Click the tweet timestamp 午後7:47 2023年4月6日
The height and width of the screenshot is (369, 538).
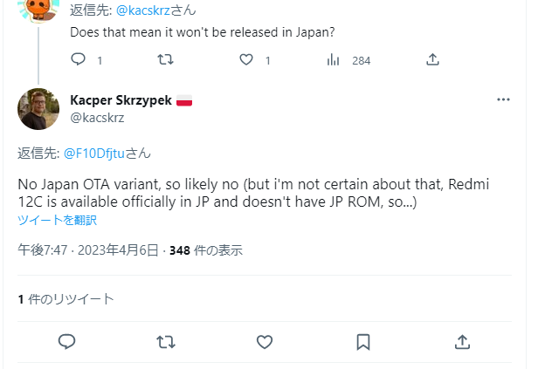tap(88, 250)
